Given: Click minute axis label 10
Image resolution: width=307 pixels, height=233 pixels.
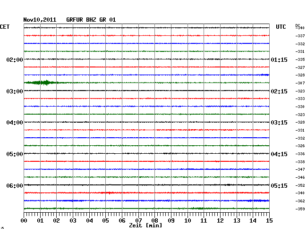Looking at the screenshot, I should point(188,221).
